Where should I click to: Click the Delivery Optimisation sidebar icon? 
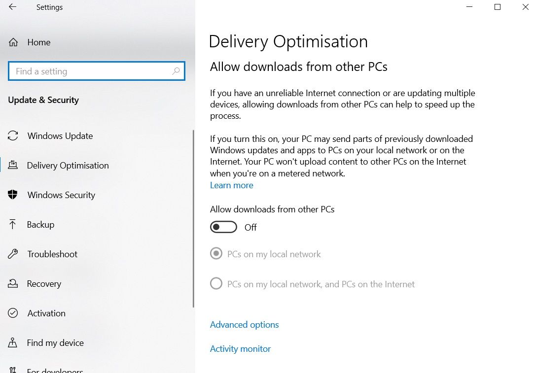pos(13,165)
